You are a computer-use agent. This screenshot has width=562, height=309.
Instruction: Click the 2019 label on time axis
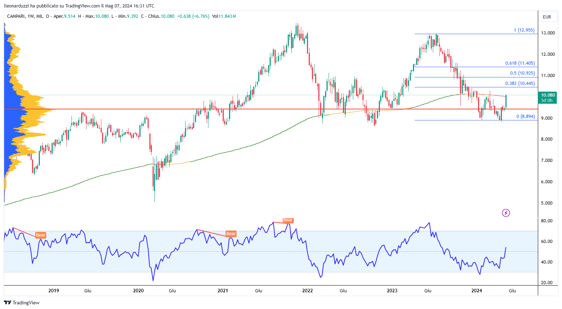(54, 291)
